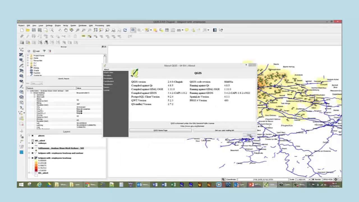Open the attribute table icon
This screenshot has width=359, height=202.
click(167, 30)
